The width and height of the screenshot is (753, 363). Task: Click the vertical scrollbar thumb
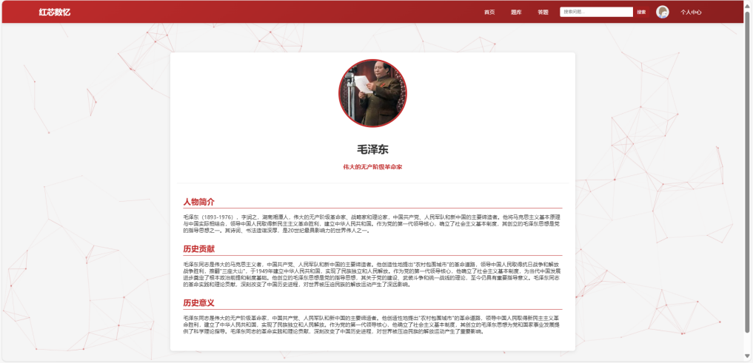tap(748, 170)
